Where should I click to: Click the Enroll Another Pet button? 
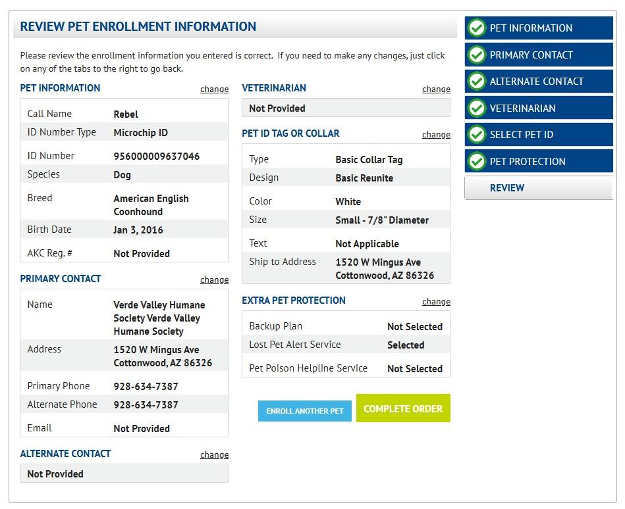point(305,411)
